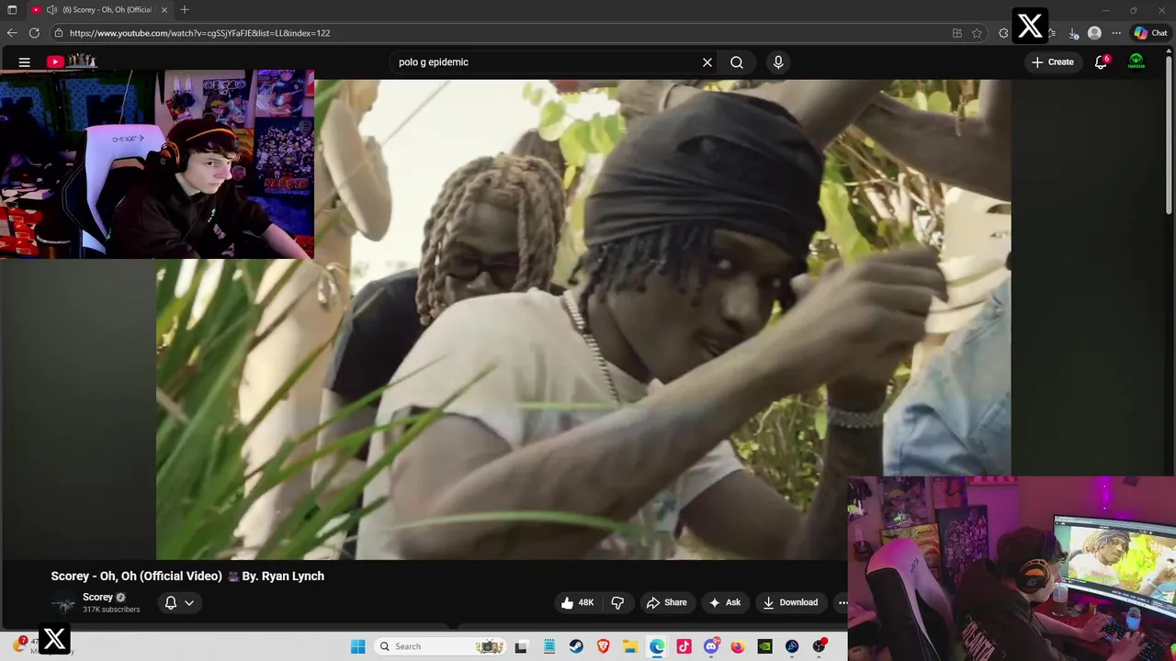Switch to Microsoft Edge on taskbar
Viewport: 1176px width, 661px height.
657,646
